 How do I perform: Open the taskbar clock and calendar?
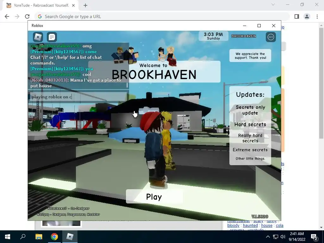(297, 237)
